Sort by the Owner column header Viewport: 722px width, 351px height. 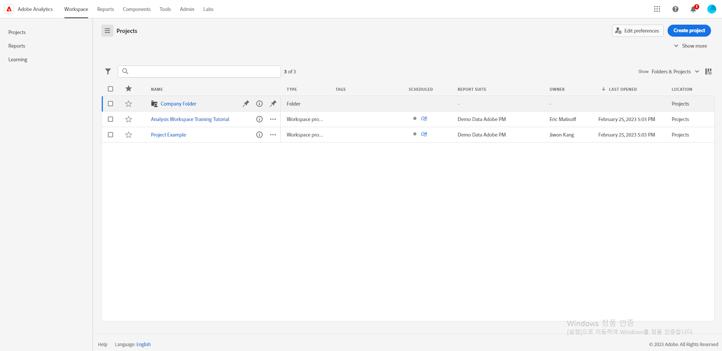pos(557,89)
